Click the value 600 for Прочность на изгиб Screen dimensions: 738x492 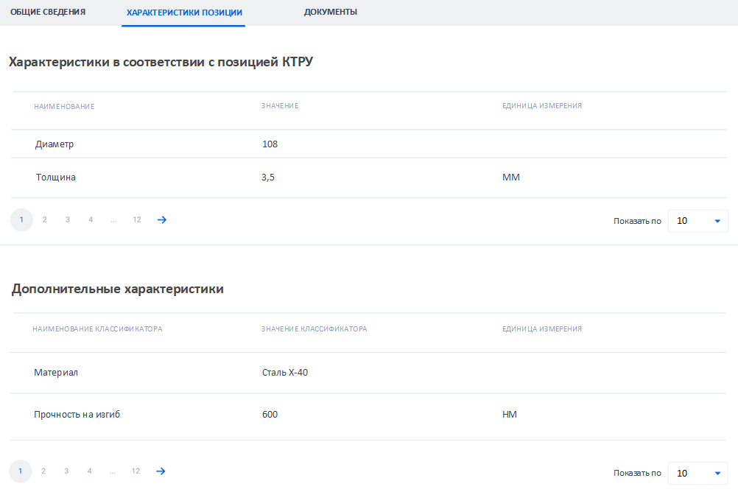[x=270, y=415]
